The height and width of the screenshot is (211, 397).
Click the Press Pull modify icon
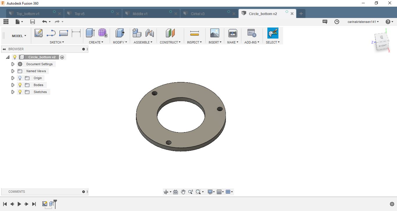pos(120,33)
